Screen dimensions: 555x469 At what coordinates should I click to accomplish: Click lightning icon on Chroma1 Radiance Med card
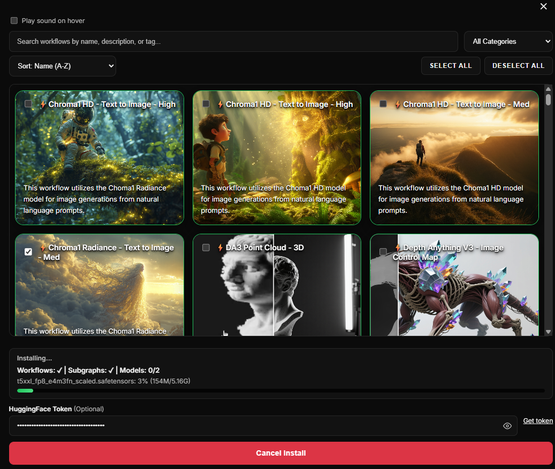[43, 248]
